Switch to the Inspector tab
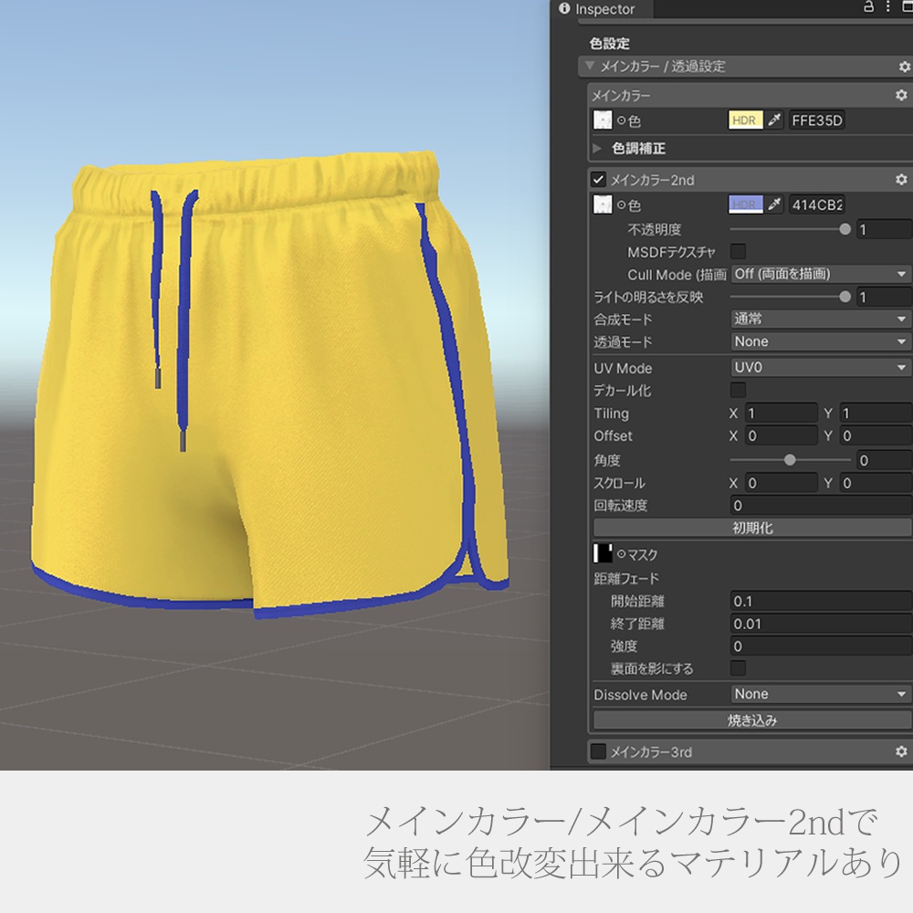The height and width of the screenshot is (913, 913). pyautogui.click(x=602, y=9)
